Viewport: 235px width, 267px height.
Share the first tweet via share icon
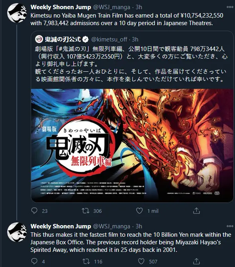pyautogui.click(x=196, y=211)
